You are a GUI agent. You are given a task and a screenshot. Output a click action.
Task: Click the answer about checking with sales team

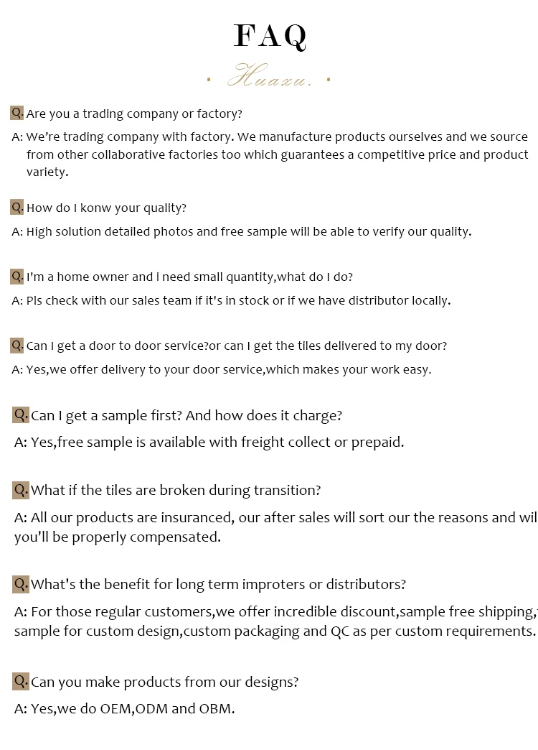click(232, 300)
